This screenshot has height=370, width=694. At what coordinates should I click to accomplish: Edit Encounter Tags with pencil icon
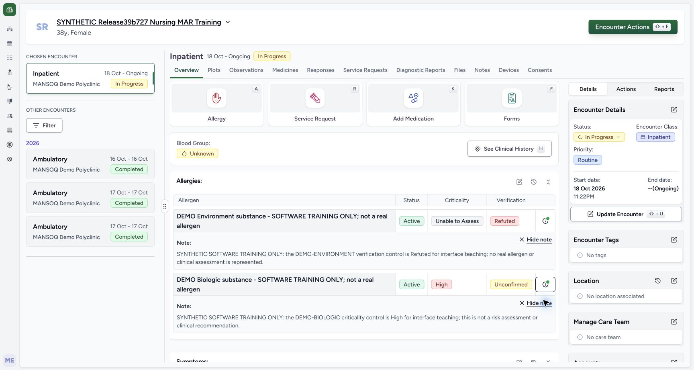tap(674, 240)
